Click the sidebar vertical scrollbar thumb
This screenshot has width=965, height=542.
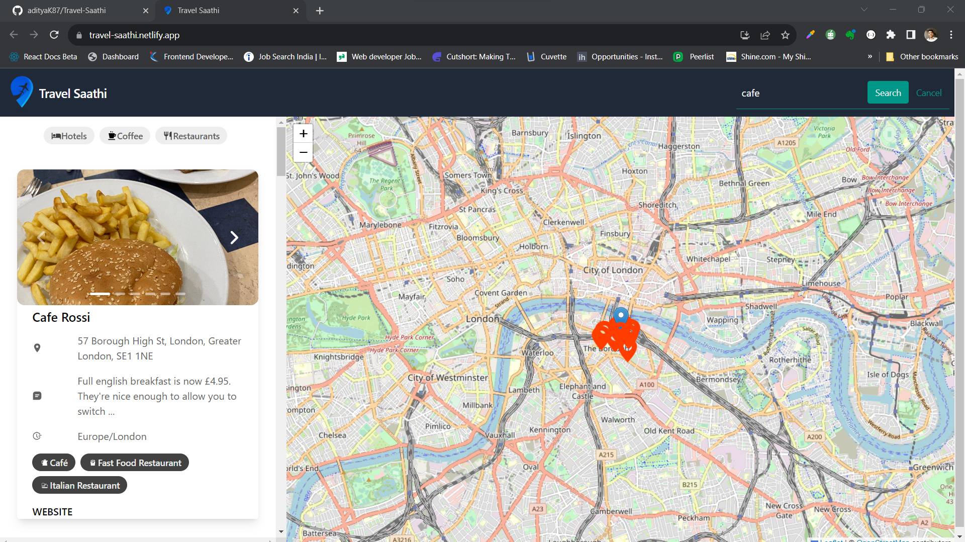point(280,151)
